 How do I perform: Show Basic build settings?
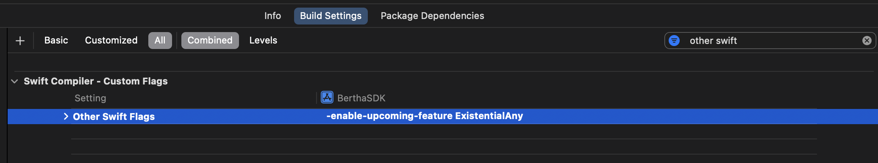56,41
